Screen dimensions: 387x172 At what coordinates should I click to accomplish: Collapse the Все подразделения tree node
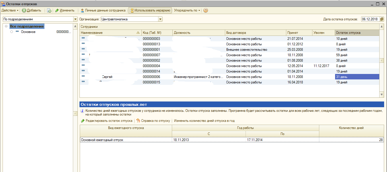[6, 26]
